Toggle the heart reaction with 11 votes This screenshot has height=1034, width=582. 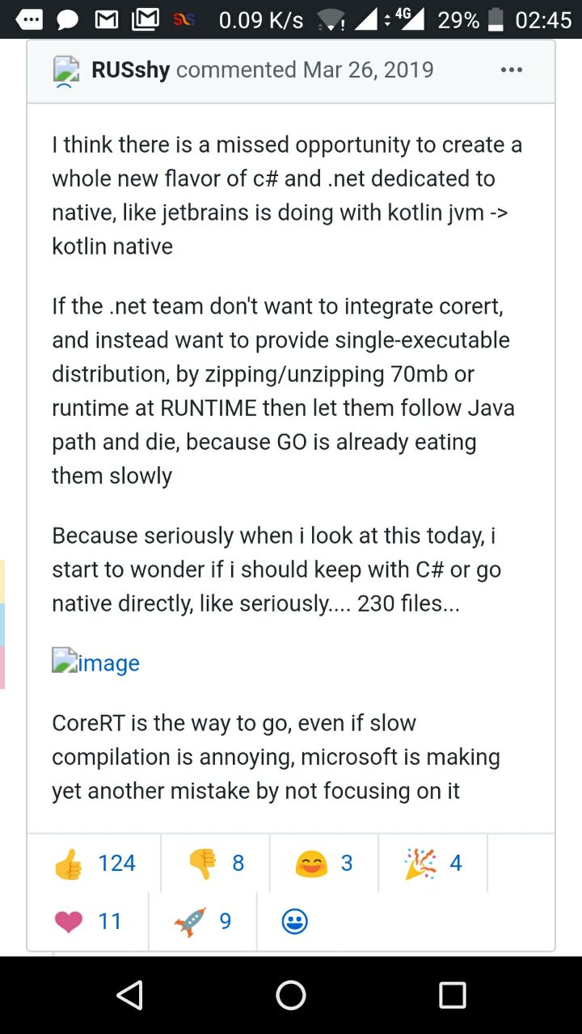point(88,922)
